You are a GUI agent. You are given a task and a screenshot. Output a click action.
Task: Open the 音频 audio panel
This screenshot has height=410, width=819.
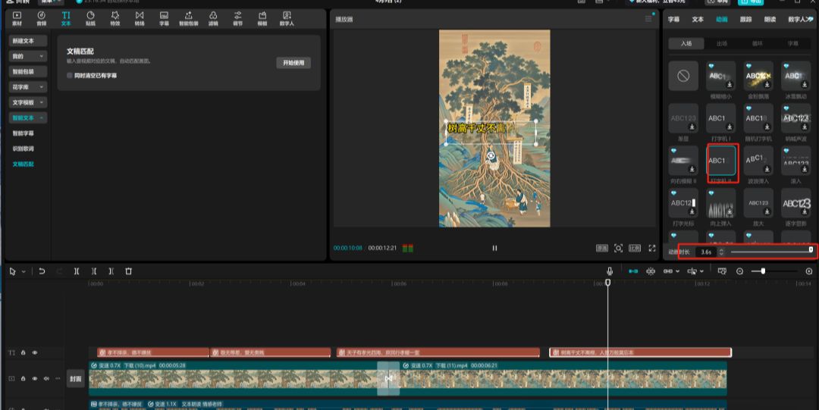tap(41, 18)
